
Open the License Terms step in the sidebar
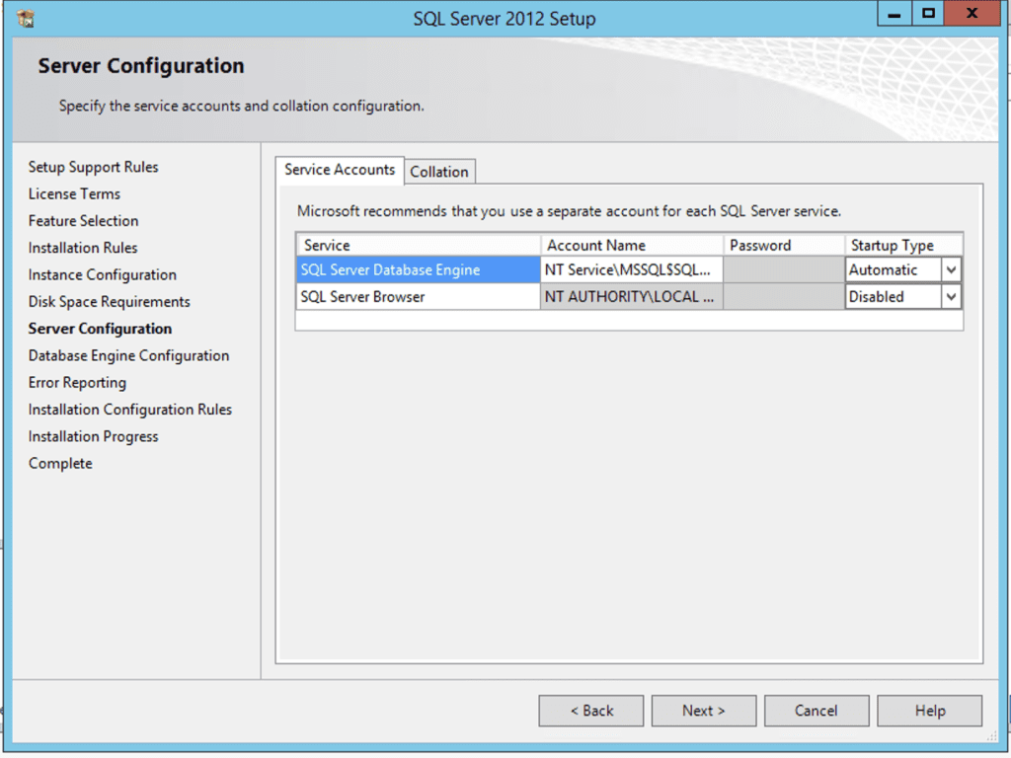[73, 193]
